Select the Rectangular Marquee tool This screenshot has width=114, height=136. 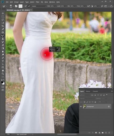3,16
